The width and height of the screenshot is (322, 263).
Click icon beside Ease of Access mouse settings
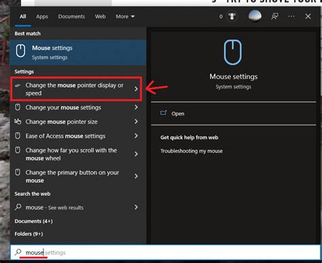pos(18,136)
